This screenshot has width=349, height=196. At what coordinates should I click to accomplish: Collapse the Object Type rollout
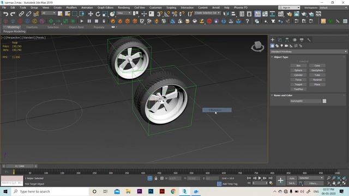[x=281, y=57]
